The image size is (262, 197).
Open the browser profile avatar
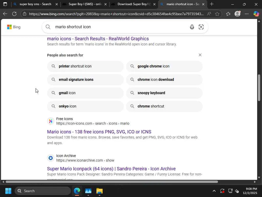click(237, 14)
